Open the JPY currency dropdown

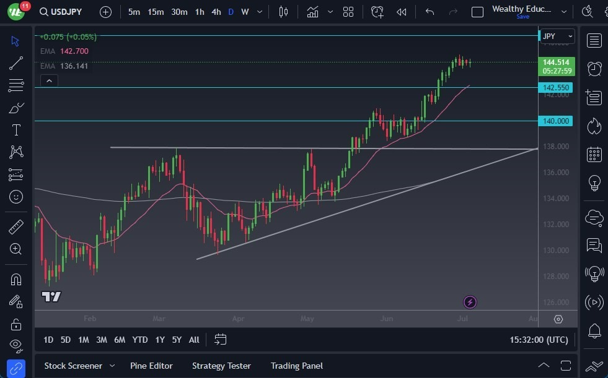[x=556, y=36]
